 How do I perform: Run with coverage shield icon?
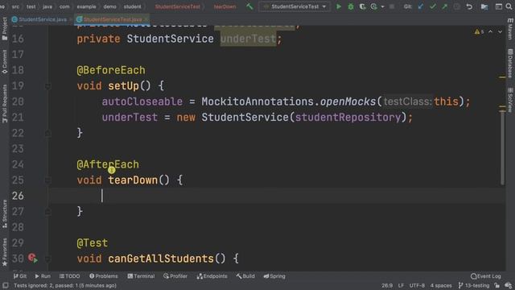click(x=362, y=6)
